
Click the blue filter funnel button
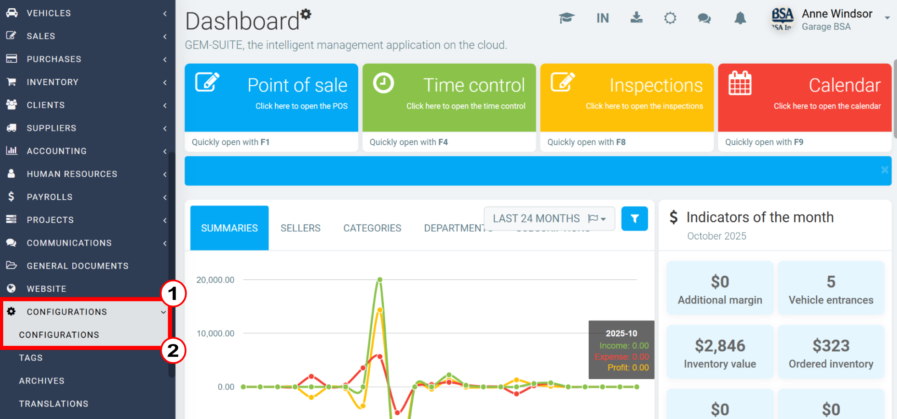tap(634, 219)
